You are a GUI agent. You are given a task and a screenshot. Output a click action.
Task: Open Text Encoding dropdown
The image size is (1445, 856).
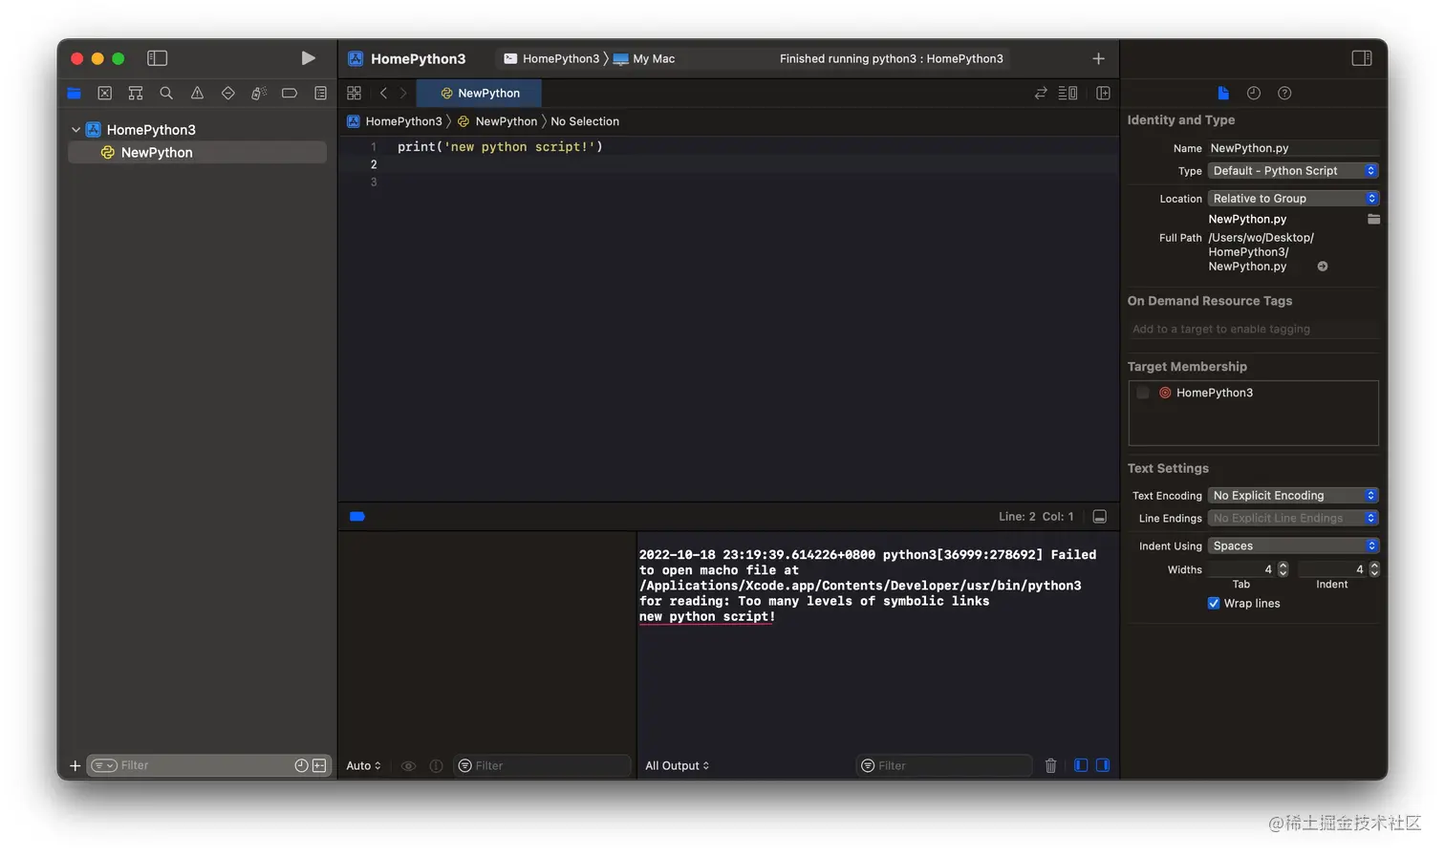1293,495
